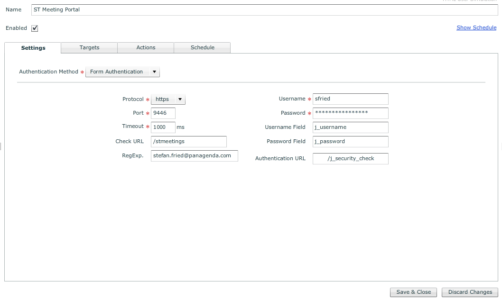Select the Schedule tab
Screen dimensions: 502x299
point(203,47)
